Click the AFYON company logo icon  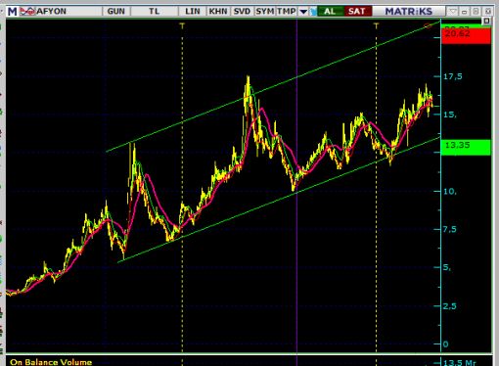[x=27, y=12]
